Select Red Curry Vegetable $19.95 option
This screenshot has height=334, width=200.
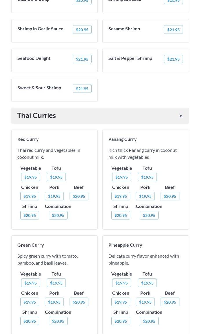tap(30, 177)
